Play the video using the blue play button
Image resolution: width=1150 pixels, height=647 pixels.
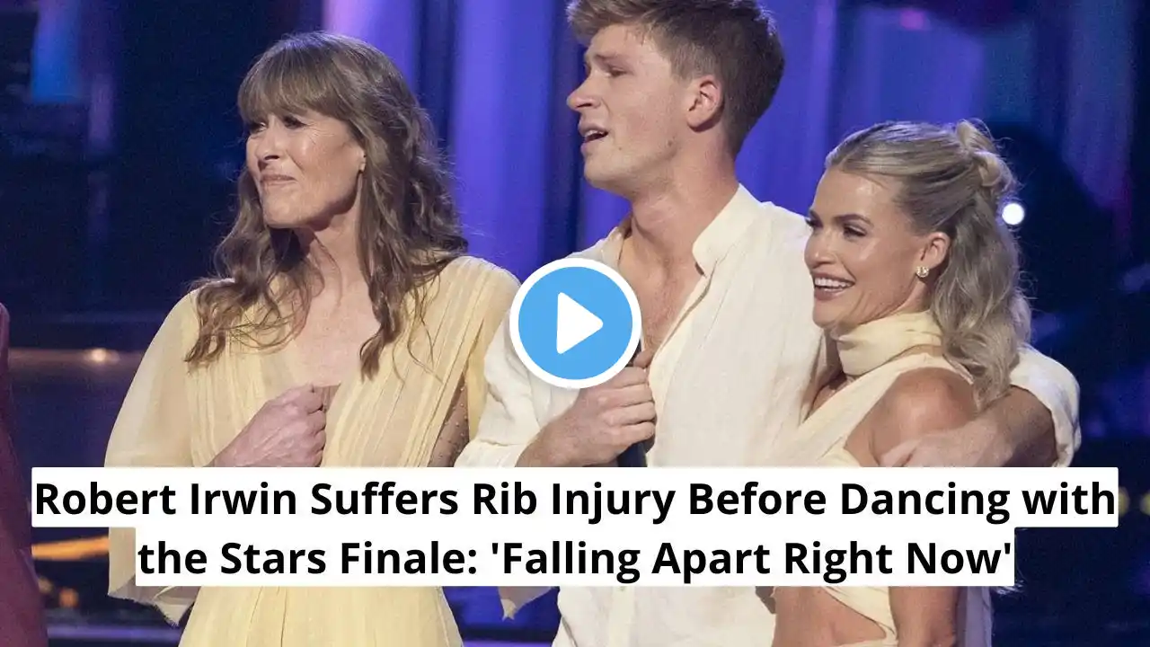coord(575,323)
